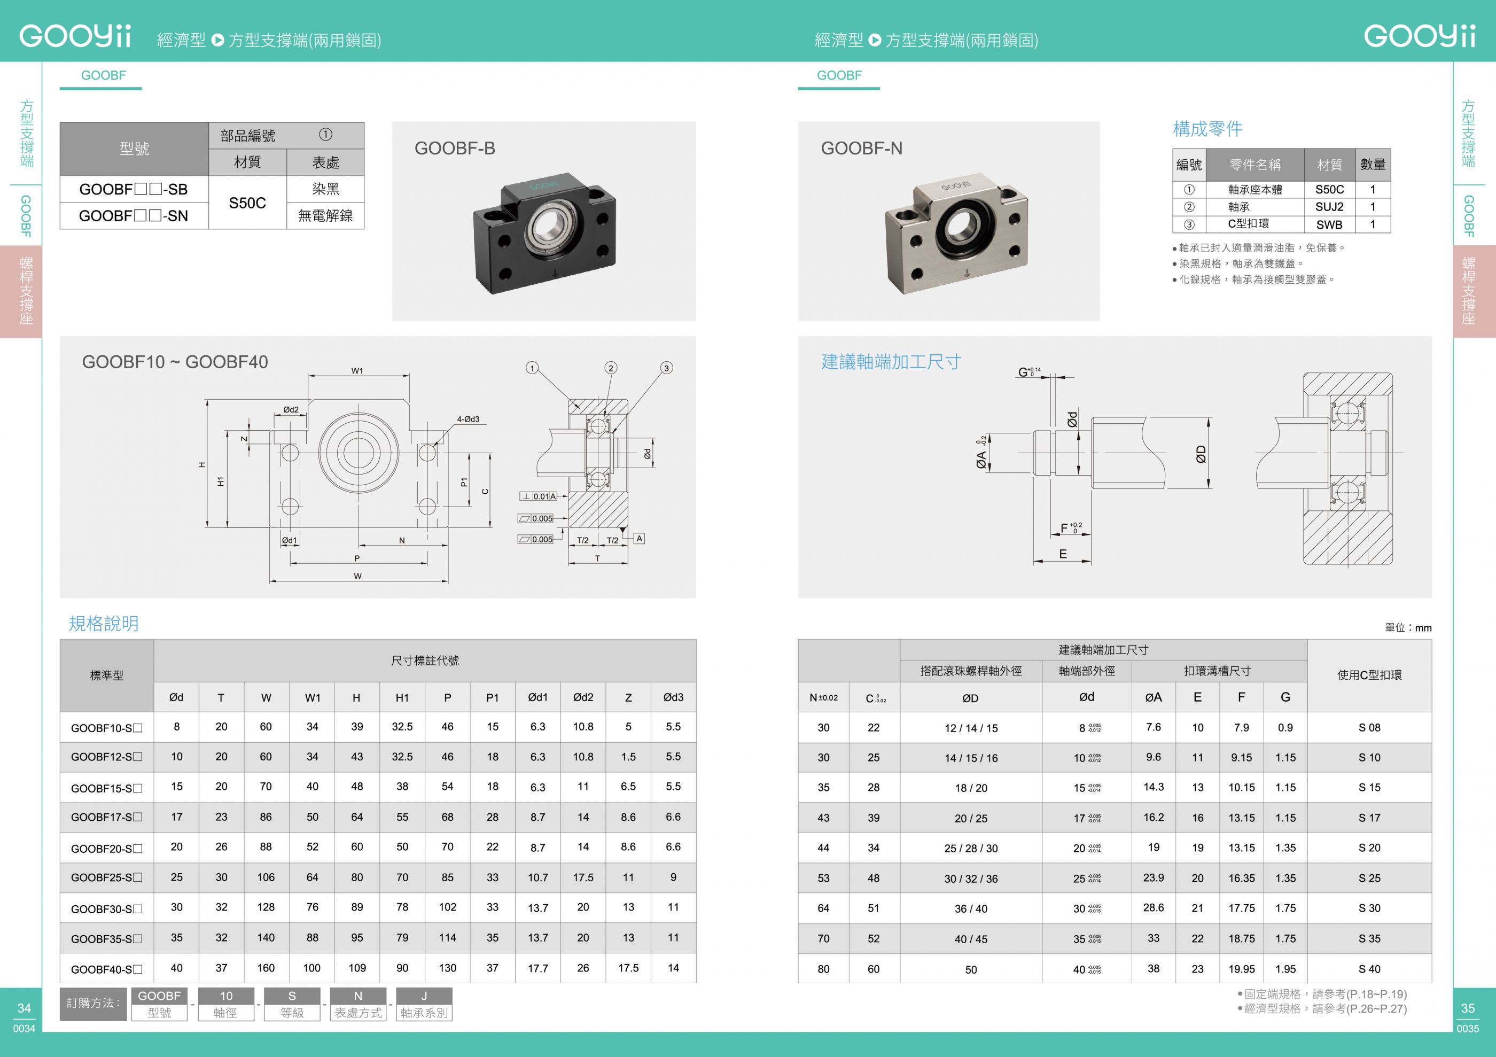The image size is (1496, 1057).
Task: Click the GOOYii logo at top left
Action: click(x=75, y=36)
